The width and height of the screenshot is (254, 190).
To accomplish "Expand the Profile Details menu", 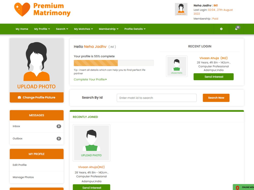I will tap(135, 29).
